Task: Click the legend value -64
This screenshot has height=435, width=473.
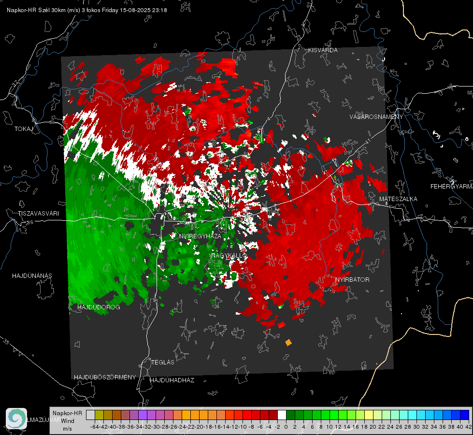Action: 94,427
